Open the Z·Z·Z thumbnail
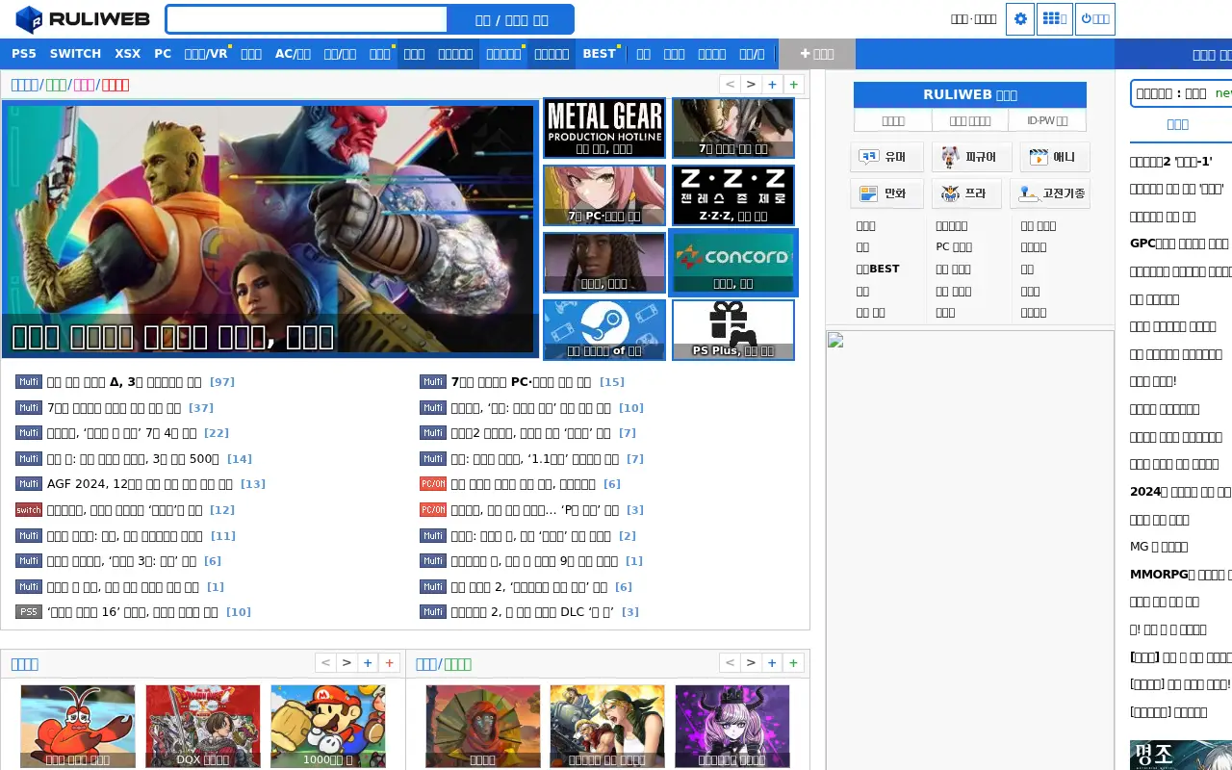 [x=733, y=195]
